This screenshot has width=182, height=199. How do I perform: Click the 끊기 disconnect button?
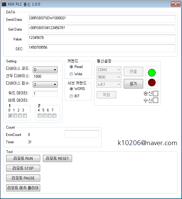pyautogui.click(x=133, y=84)
